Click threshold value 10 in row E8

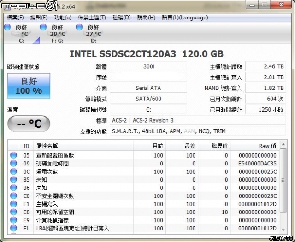point(225,212)
